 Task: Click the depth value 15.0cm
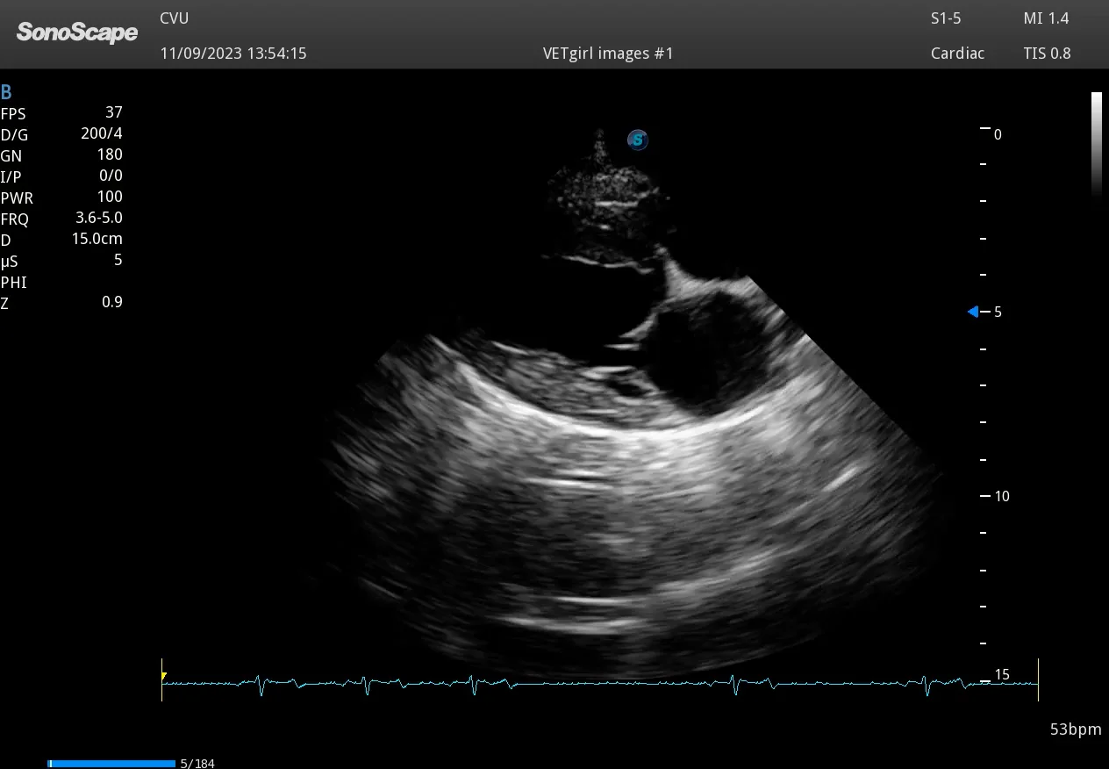(x=97, y=239)
